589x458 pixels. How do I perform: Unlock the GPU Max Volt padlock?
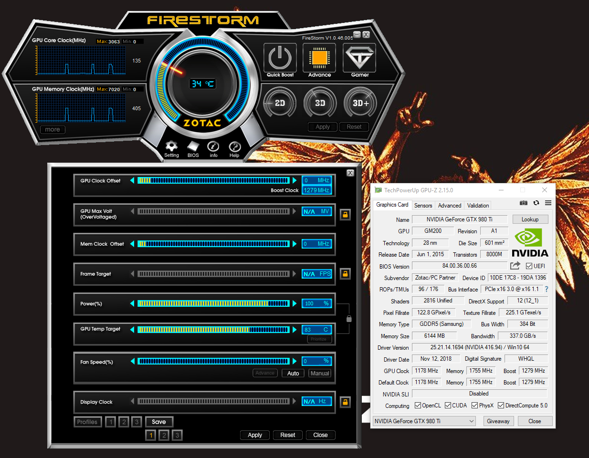pos(345,215)
